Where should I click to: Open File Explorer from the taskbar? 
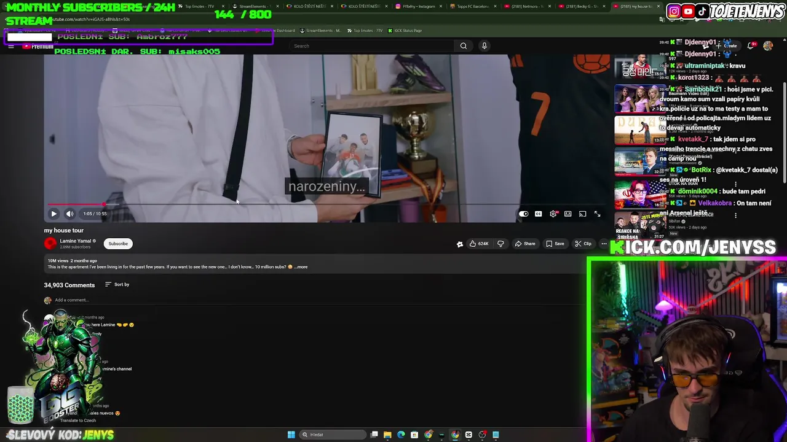tap(387, 435)
